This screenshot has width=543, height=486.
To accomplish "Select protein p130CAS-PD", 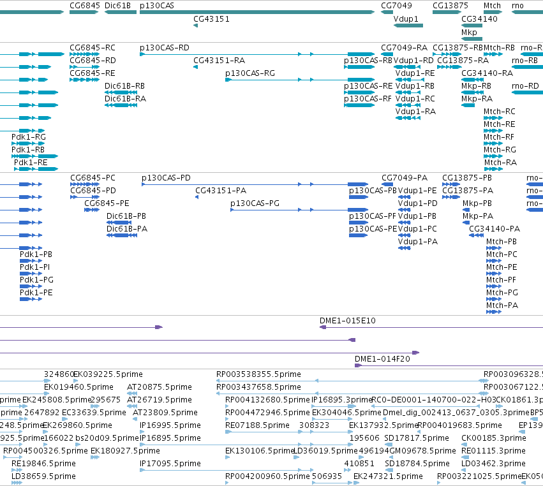I will click(255, 184).
